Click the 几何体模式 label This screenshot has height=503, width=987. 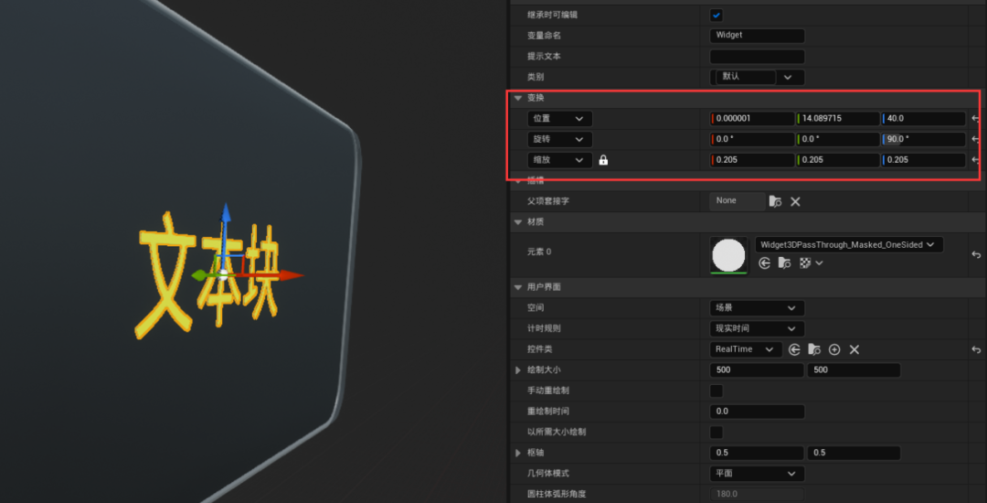(548, 474)
